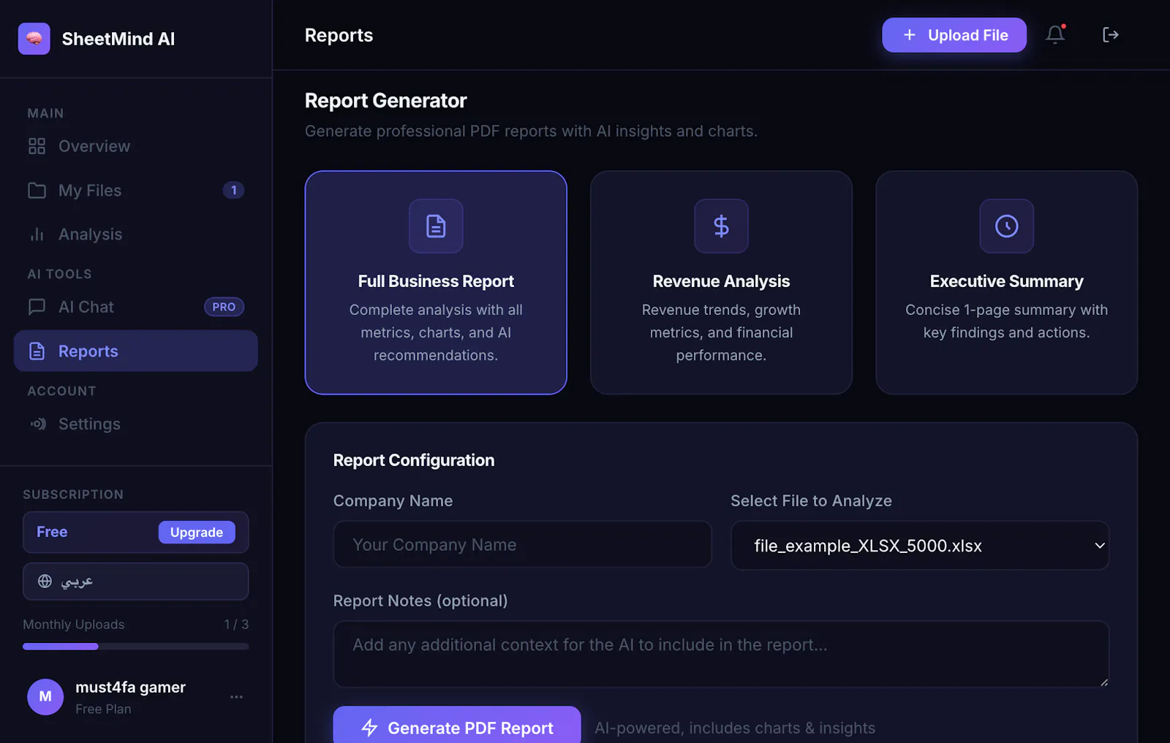Switch language to Arabic
This screenshot has width=1170, height=743.
136,581
